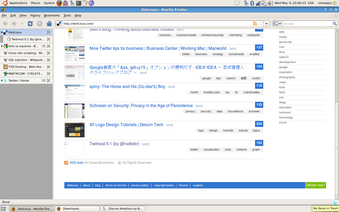Run search with the magnifier icon
339x212 pixels.
[335, 24]
